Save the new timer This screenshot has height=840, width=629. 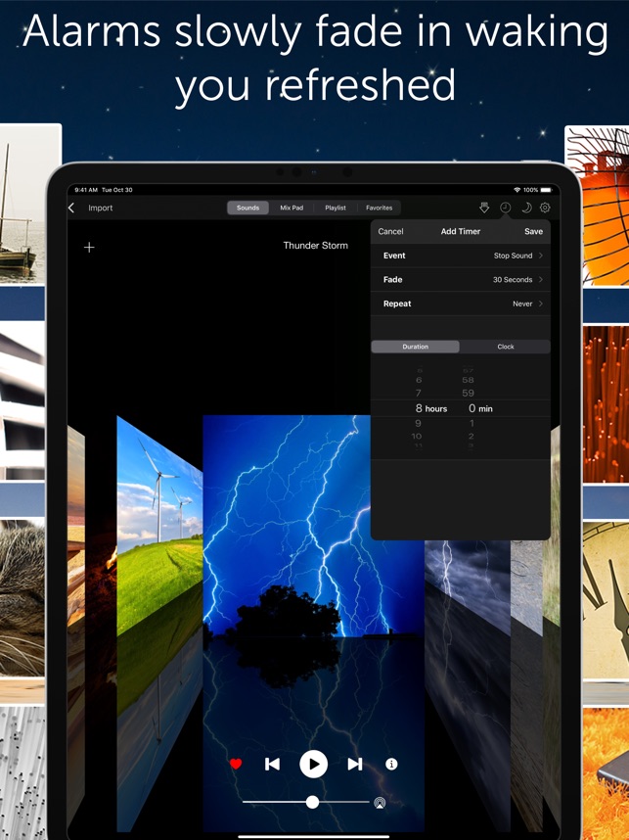pos(533,232)
